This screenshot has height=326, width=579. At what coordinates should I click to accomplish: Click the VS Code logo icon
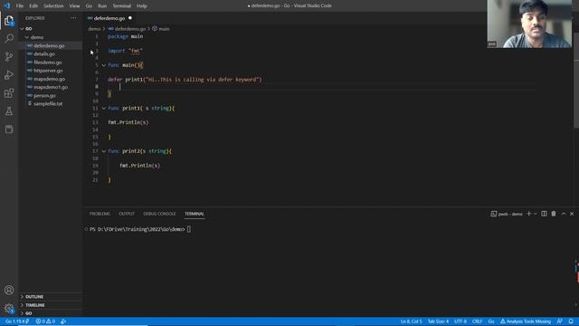tap(6, 5)
